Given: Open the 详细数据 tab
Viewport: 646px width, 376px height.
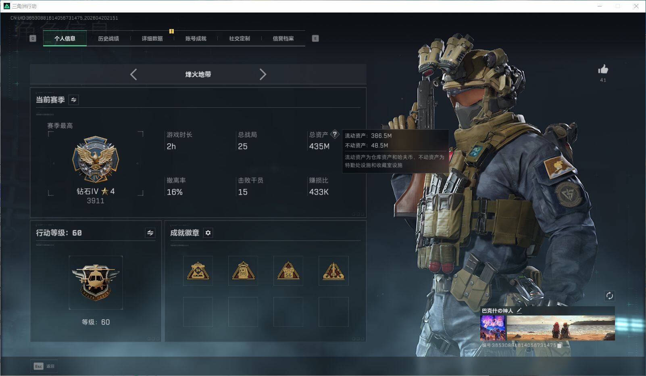Looking at the screenshot, I should click(152, 39).
